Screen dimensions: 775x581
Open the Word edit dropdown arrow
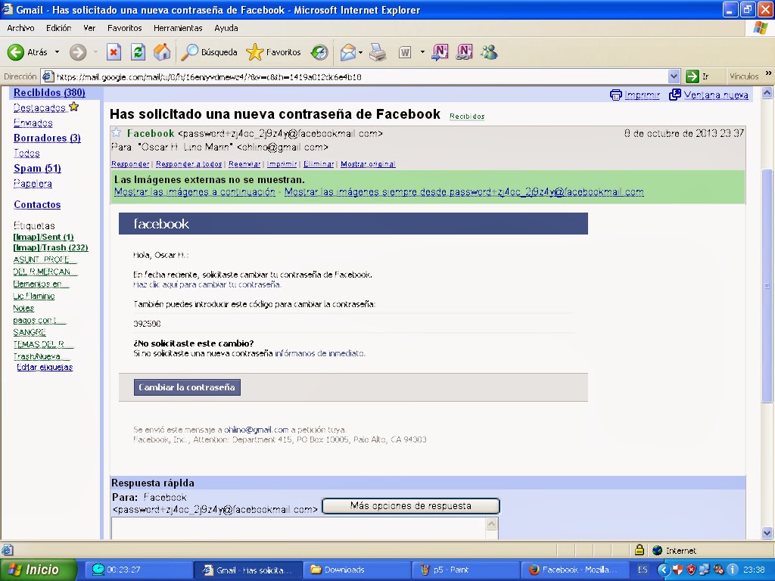click(x=422, y=52)
